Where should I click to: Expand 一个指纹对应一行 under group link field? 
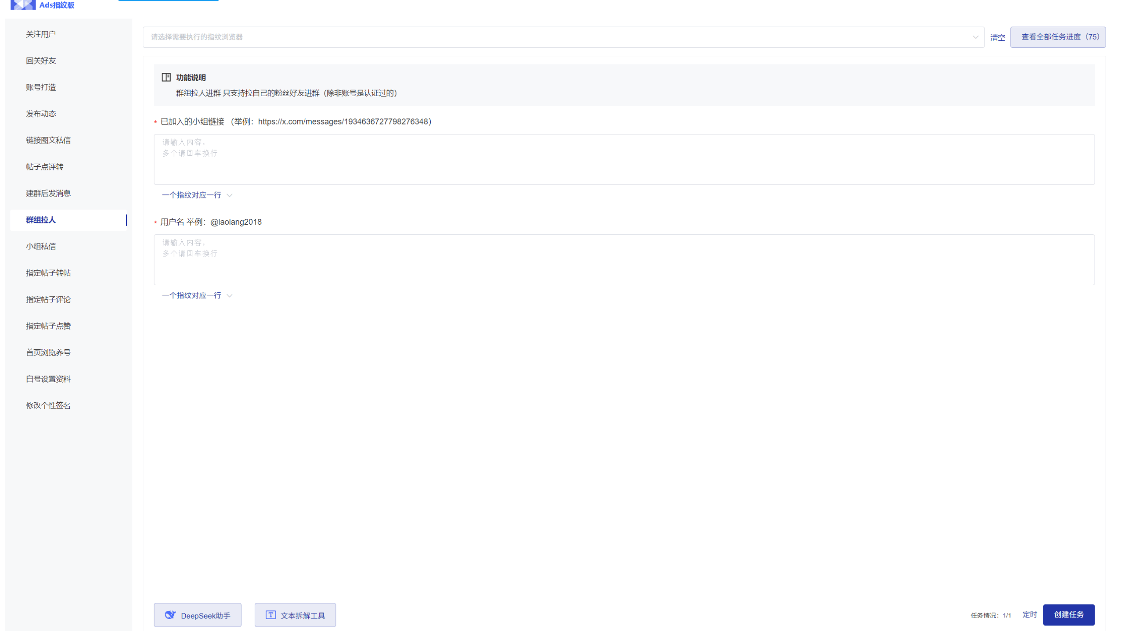click(197, 195)
